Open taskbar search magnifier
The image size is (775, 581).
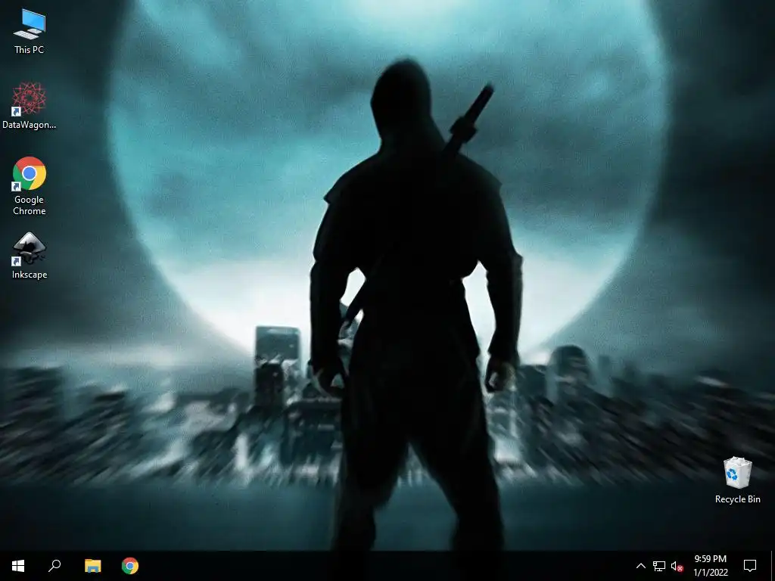pos(54,566)
